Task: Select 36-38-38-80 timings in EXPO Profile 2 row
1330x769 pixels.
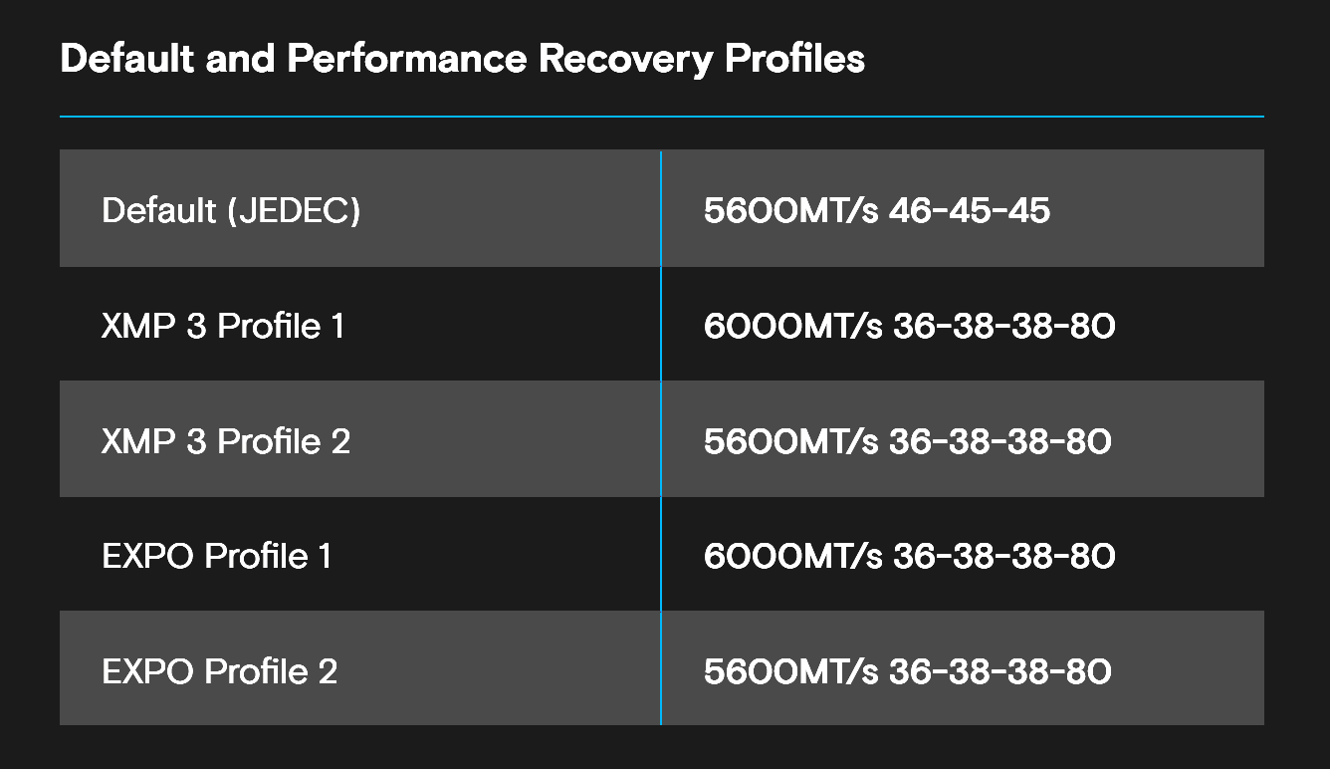Action: [999, 671]
